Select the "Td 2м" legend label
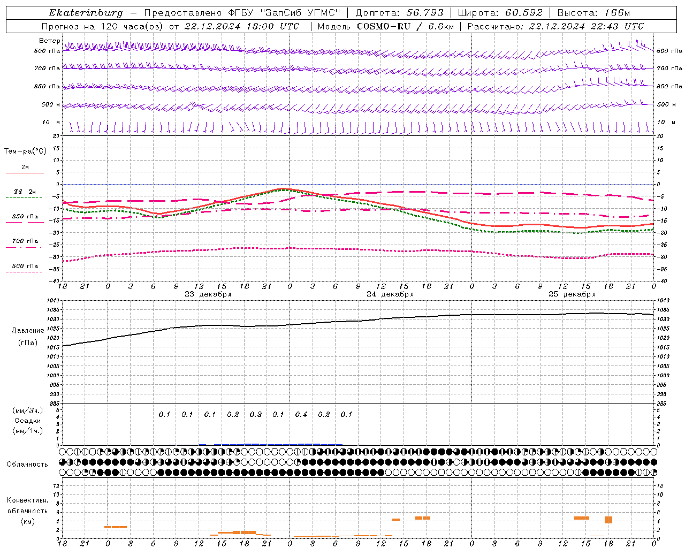685x548 pixels. [25, 192]
